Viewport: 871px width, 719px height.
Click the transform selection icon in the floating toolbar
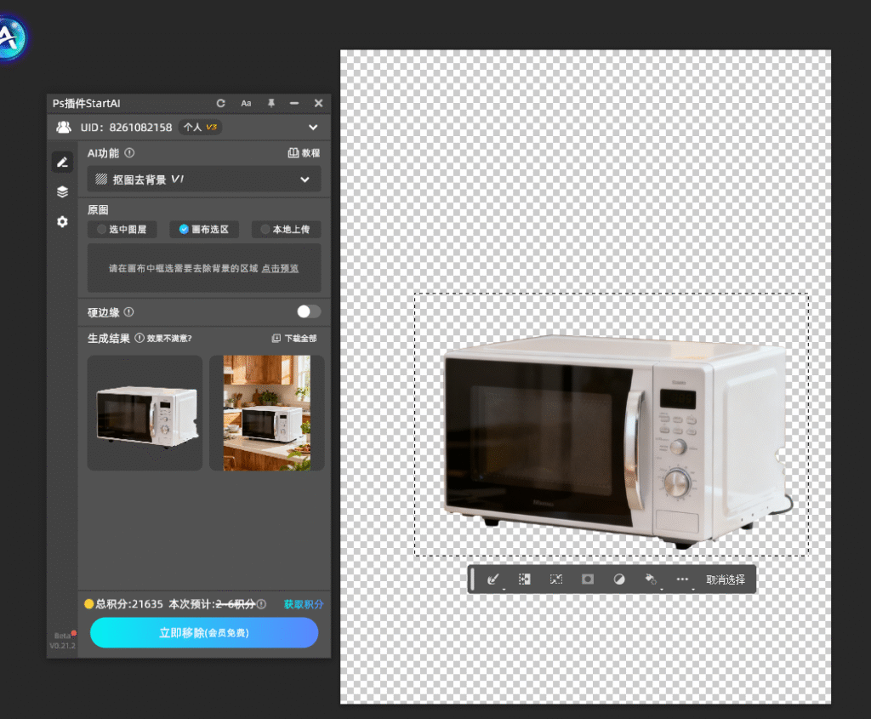tap(556, 579)
